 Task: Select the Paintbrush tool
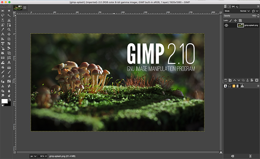tap(9, 72)
